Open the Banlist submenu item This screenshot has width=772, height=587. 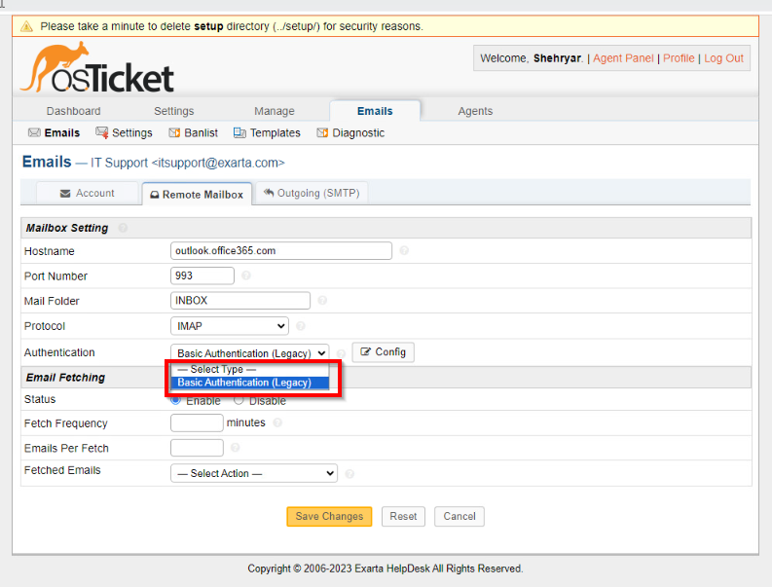click(x=194, y=132)
